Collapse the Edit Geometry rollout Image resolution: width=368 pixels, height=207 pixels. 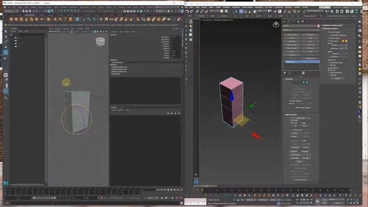(x=291, y=115)
